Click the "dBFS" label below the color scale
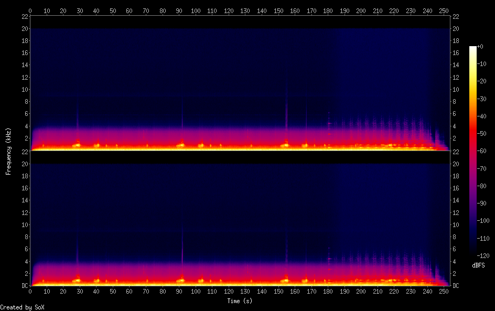 tap(478, 265)
